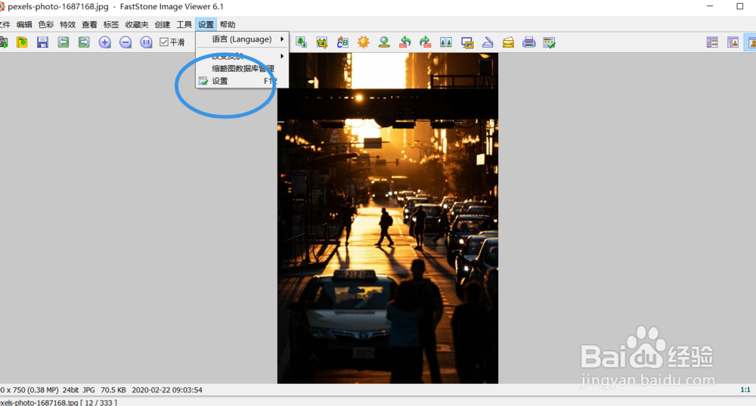
Task: Open the resize/resample tree icon
Action: pyautogui.click(x=302, y=42)
